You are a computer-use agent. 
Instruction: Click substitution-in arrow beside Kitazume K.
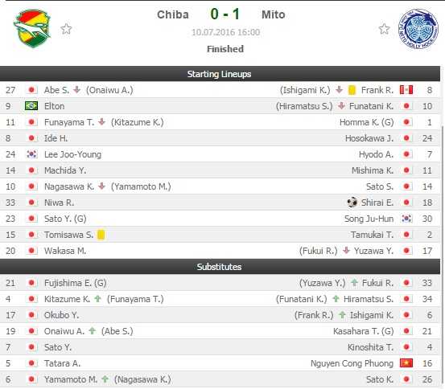click(98, 298)
